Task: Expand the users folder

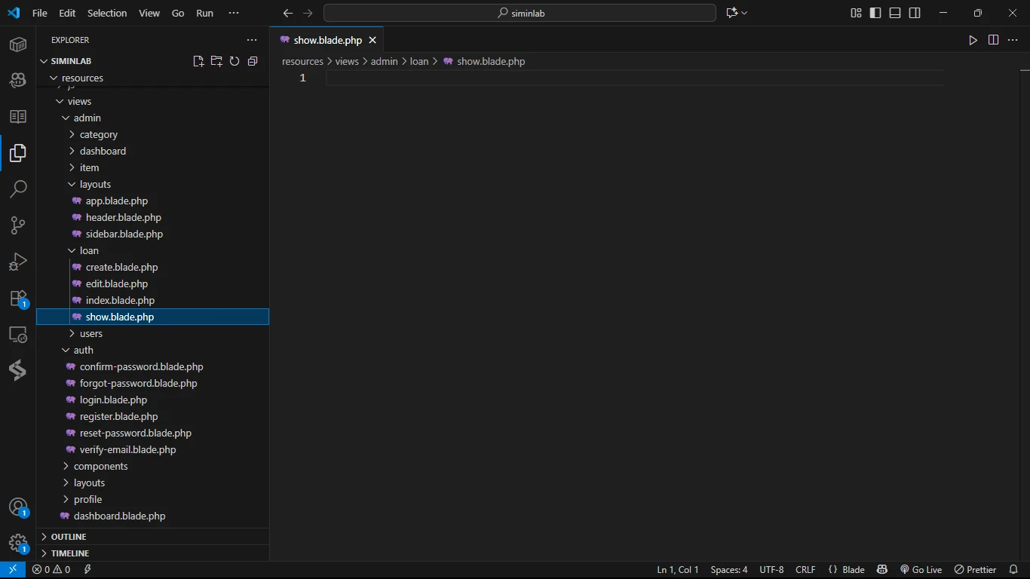Action: [91, 333]
